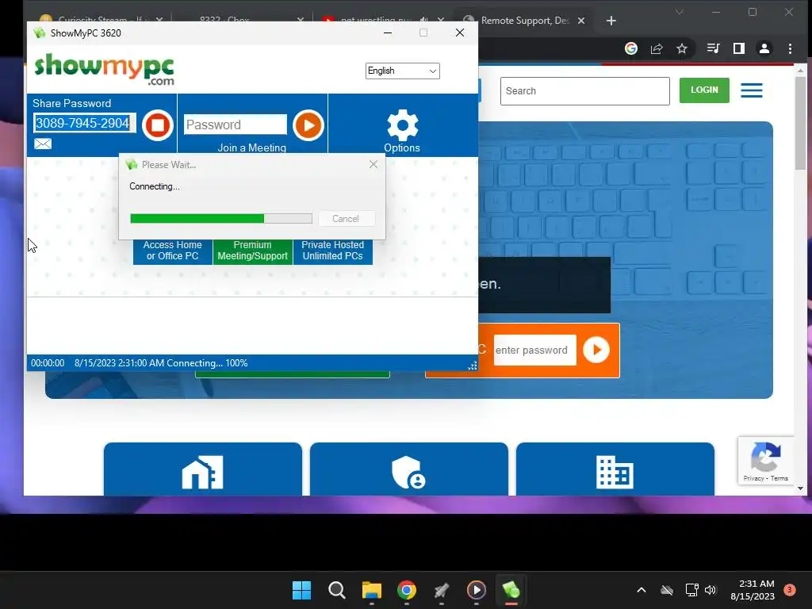
Task: Open the Google icon in Chrome toolbar
Action: coord(630,48)
